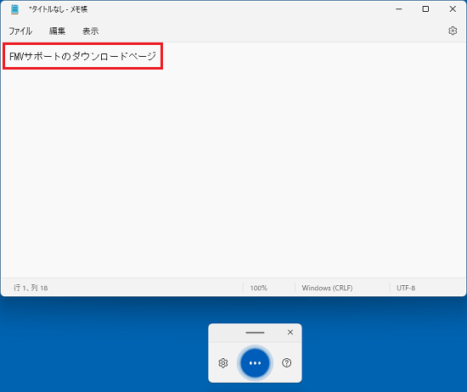Click the Notepad app icon in title bar
The width and height of the screenshot is (467, 392).
(14, 9)
